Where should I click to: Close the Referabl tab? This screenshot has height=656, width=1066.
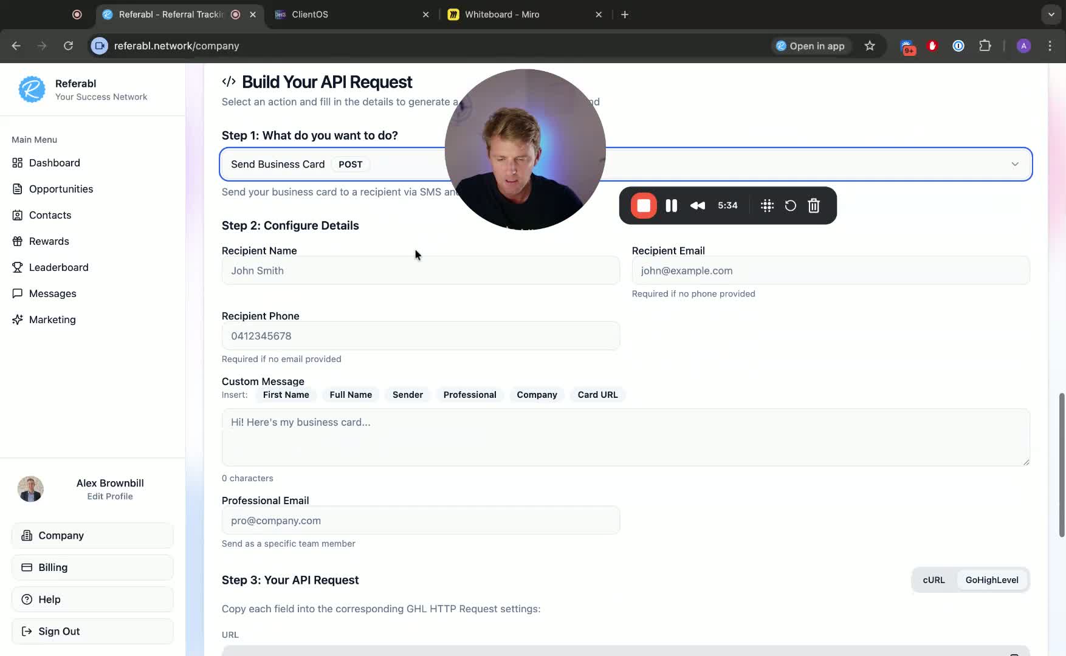pyautogui.click(x=253, y=15)
